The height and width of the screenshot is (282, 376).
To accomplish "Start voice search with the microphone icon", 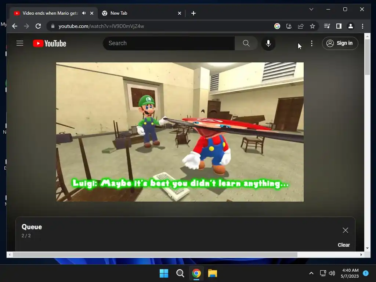I will [x=268, y=43].
